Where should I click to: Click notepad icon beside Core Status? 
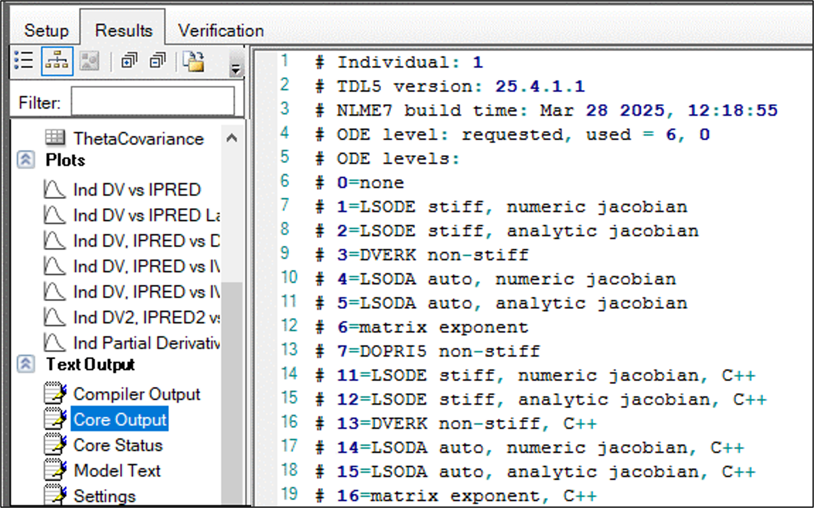(55, 444)
